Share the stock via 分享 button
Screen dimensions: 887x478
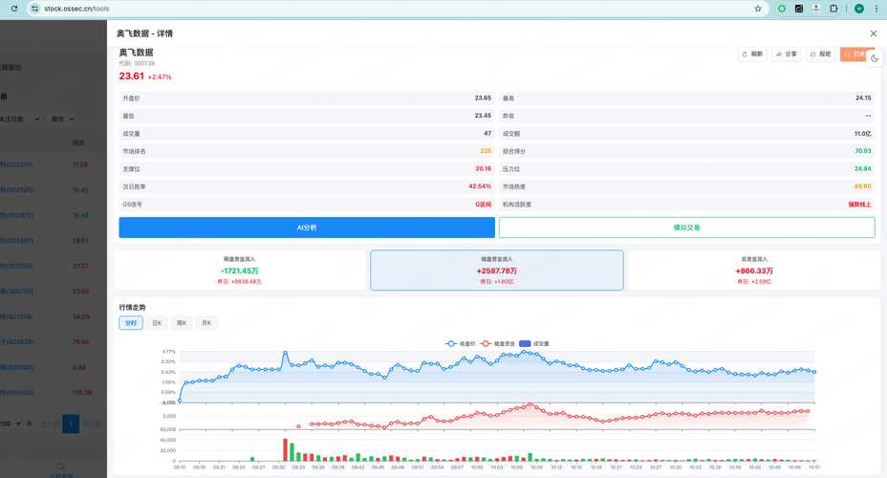(787, 54)
